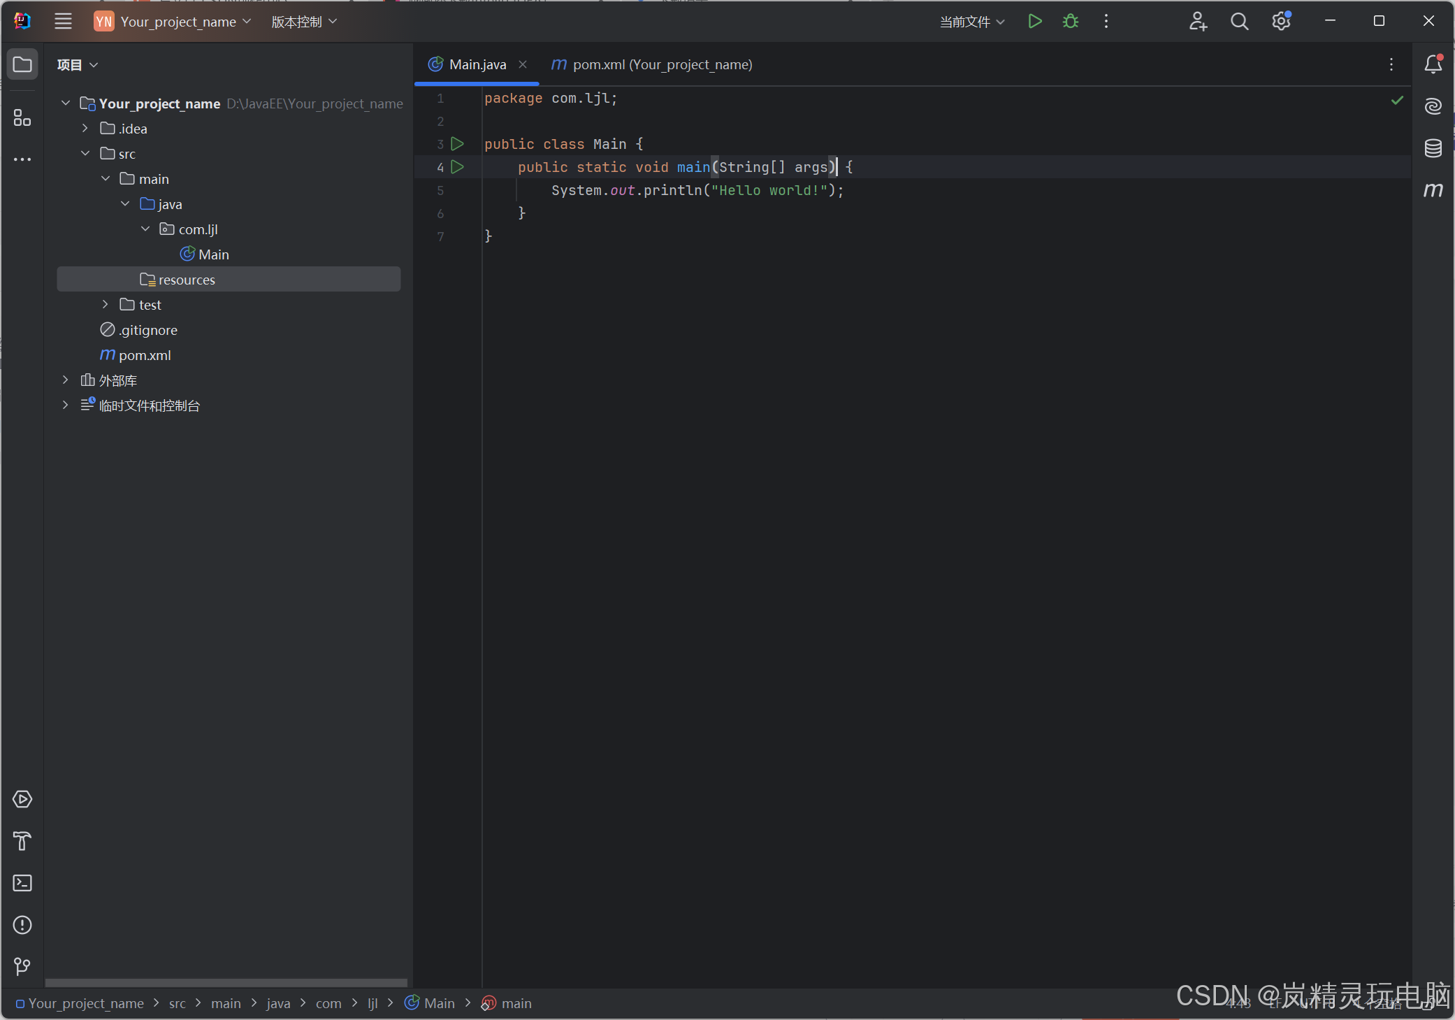Toggle the Project tool window folder icon
The width and height of the screenshot is (1455, 1020).
click(22, 64)
